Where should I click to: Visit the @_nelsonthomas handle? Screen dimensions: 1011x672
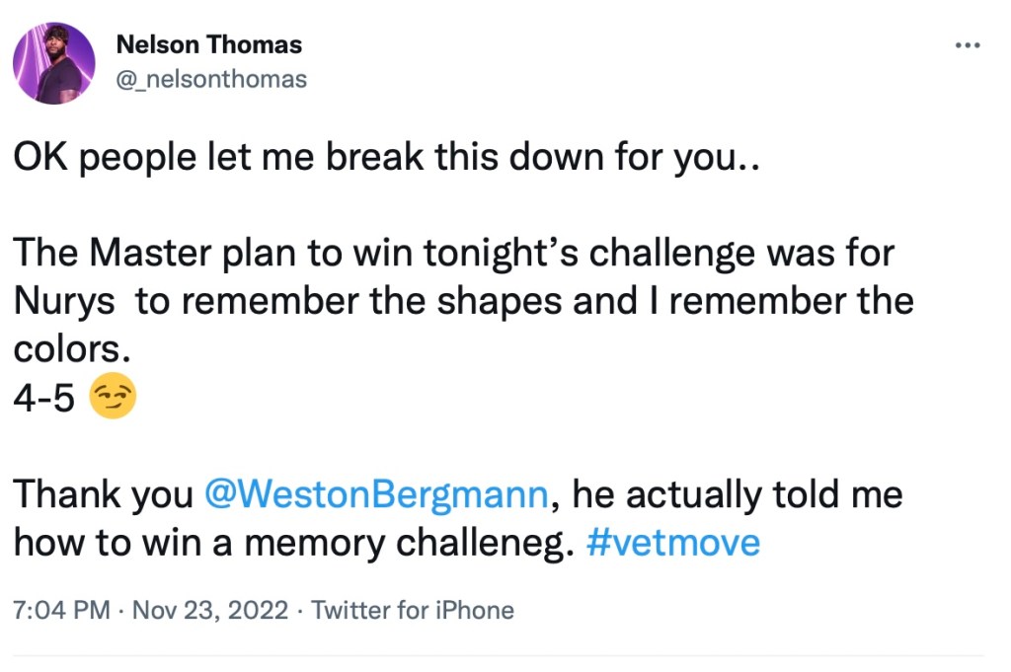211,79
